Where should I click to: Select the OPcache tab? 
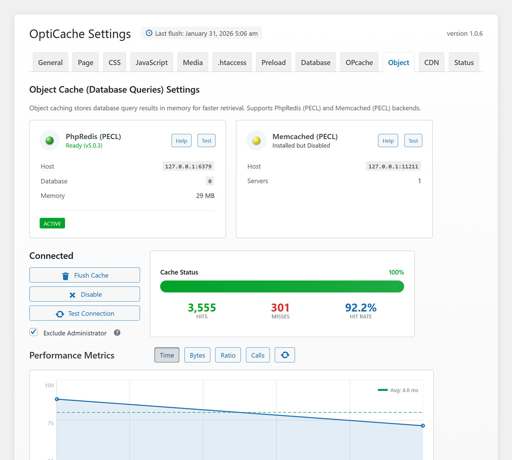pos(359,62)
